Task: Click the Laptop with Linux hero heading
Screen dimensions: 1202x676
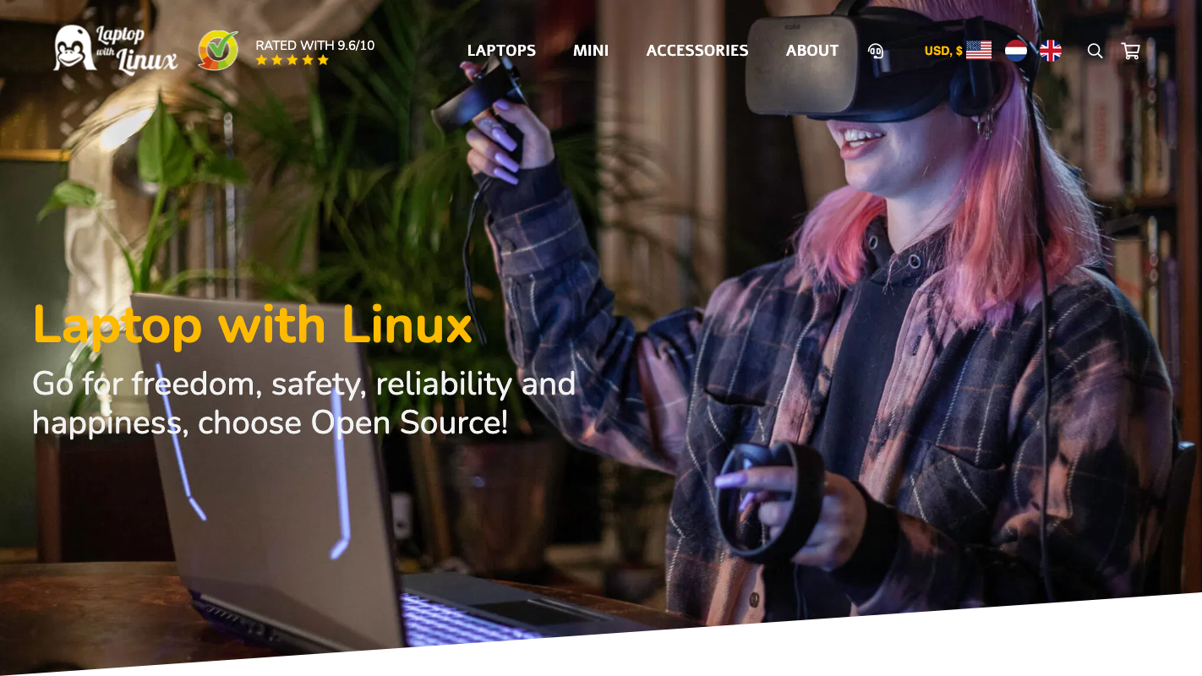Action: click(x=252, y=325)
